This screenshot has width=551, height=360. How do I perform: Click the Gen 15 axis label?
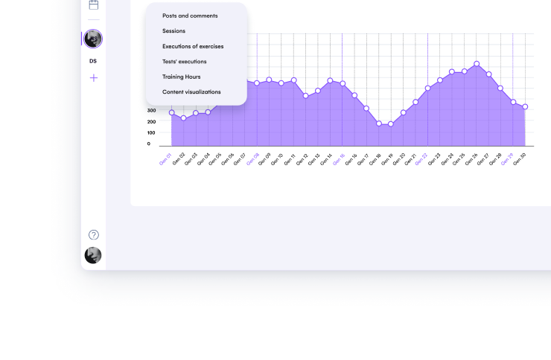point(339,159)
